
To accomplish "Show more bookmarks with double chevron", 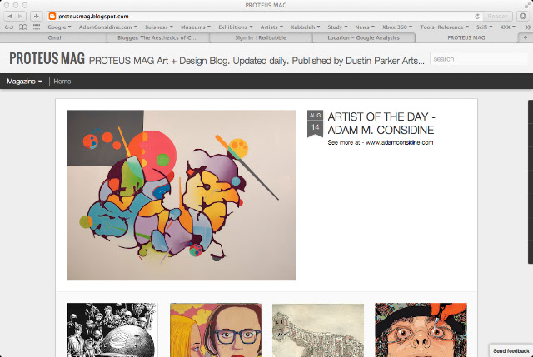I will pyautogui.click(x=527, y=27).
